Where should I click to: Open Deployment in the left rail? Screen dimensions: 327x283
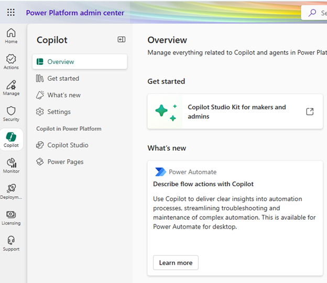coord(11,191)
